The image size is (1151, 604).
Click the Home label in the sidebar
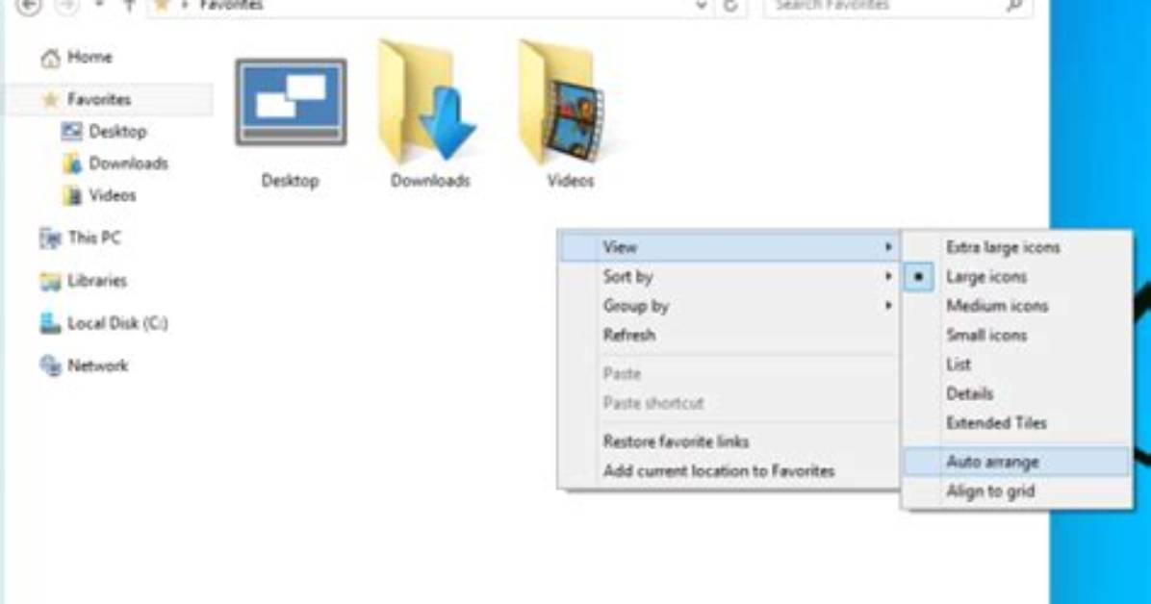coord(90,58)
